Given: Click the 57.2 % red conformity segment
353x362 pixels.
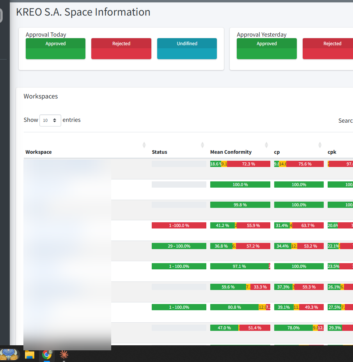Looking at the screenshot, I should pos(253,246).
